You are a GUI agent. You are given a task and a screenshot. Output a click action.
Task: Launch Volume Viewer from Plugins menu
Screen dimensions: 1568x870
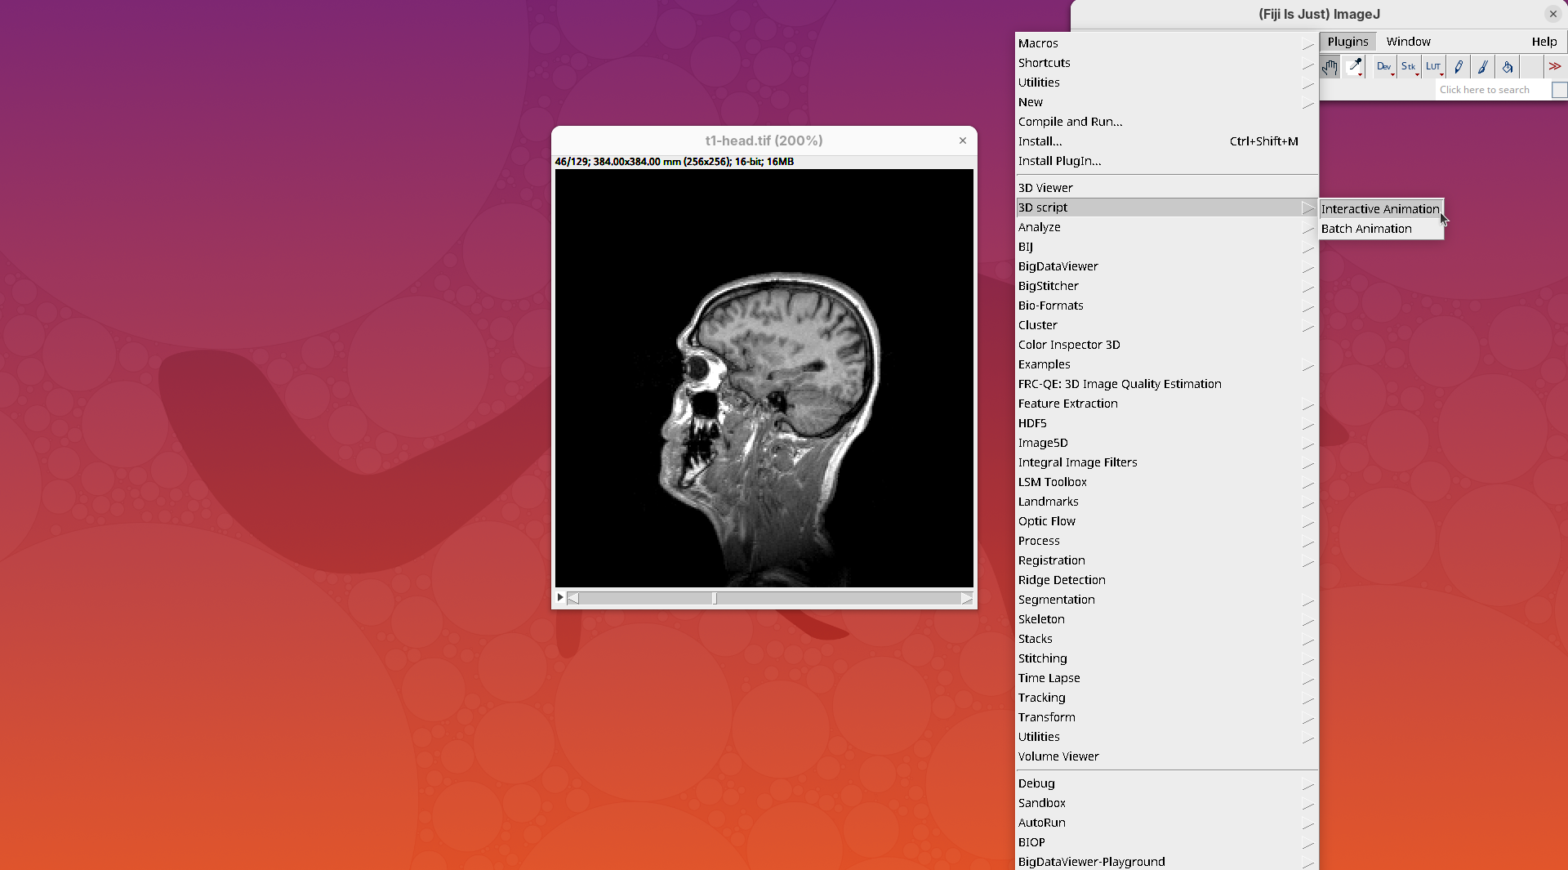click(1058, 756)
